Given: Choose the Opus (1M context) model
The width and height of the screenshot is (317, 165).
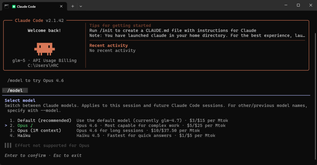Looking at the screenshot, I should (x=39, y=130).
